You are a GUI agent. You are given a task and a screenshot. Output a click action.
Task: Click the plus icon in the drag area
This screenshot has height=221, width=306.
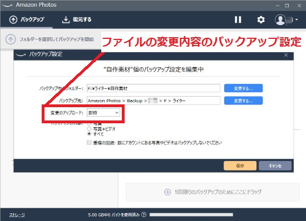point(167,192)
